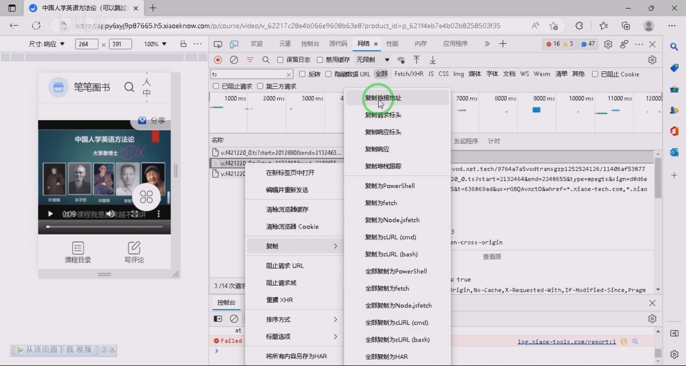The width and height of the screenshot is (686, 366).
Task: Select 复制为cURL (cmd) from context menu
Action: pos(390,237)
